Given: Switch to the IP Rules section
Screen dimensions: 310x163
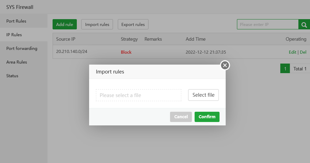Looking at the screenshot, I should pos(14,35).
